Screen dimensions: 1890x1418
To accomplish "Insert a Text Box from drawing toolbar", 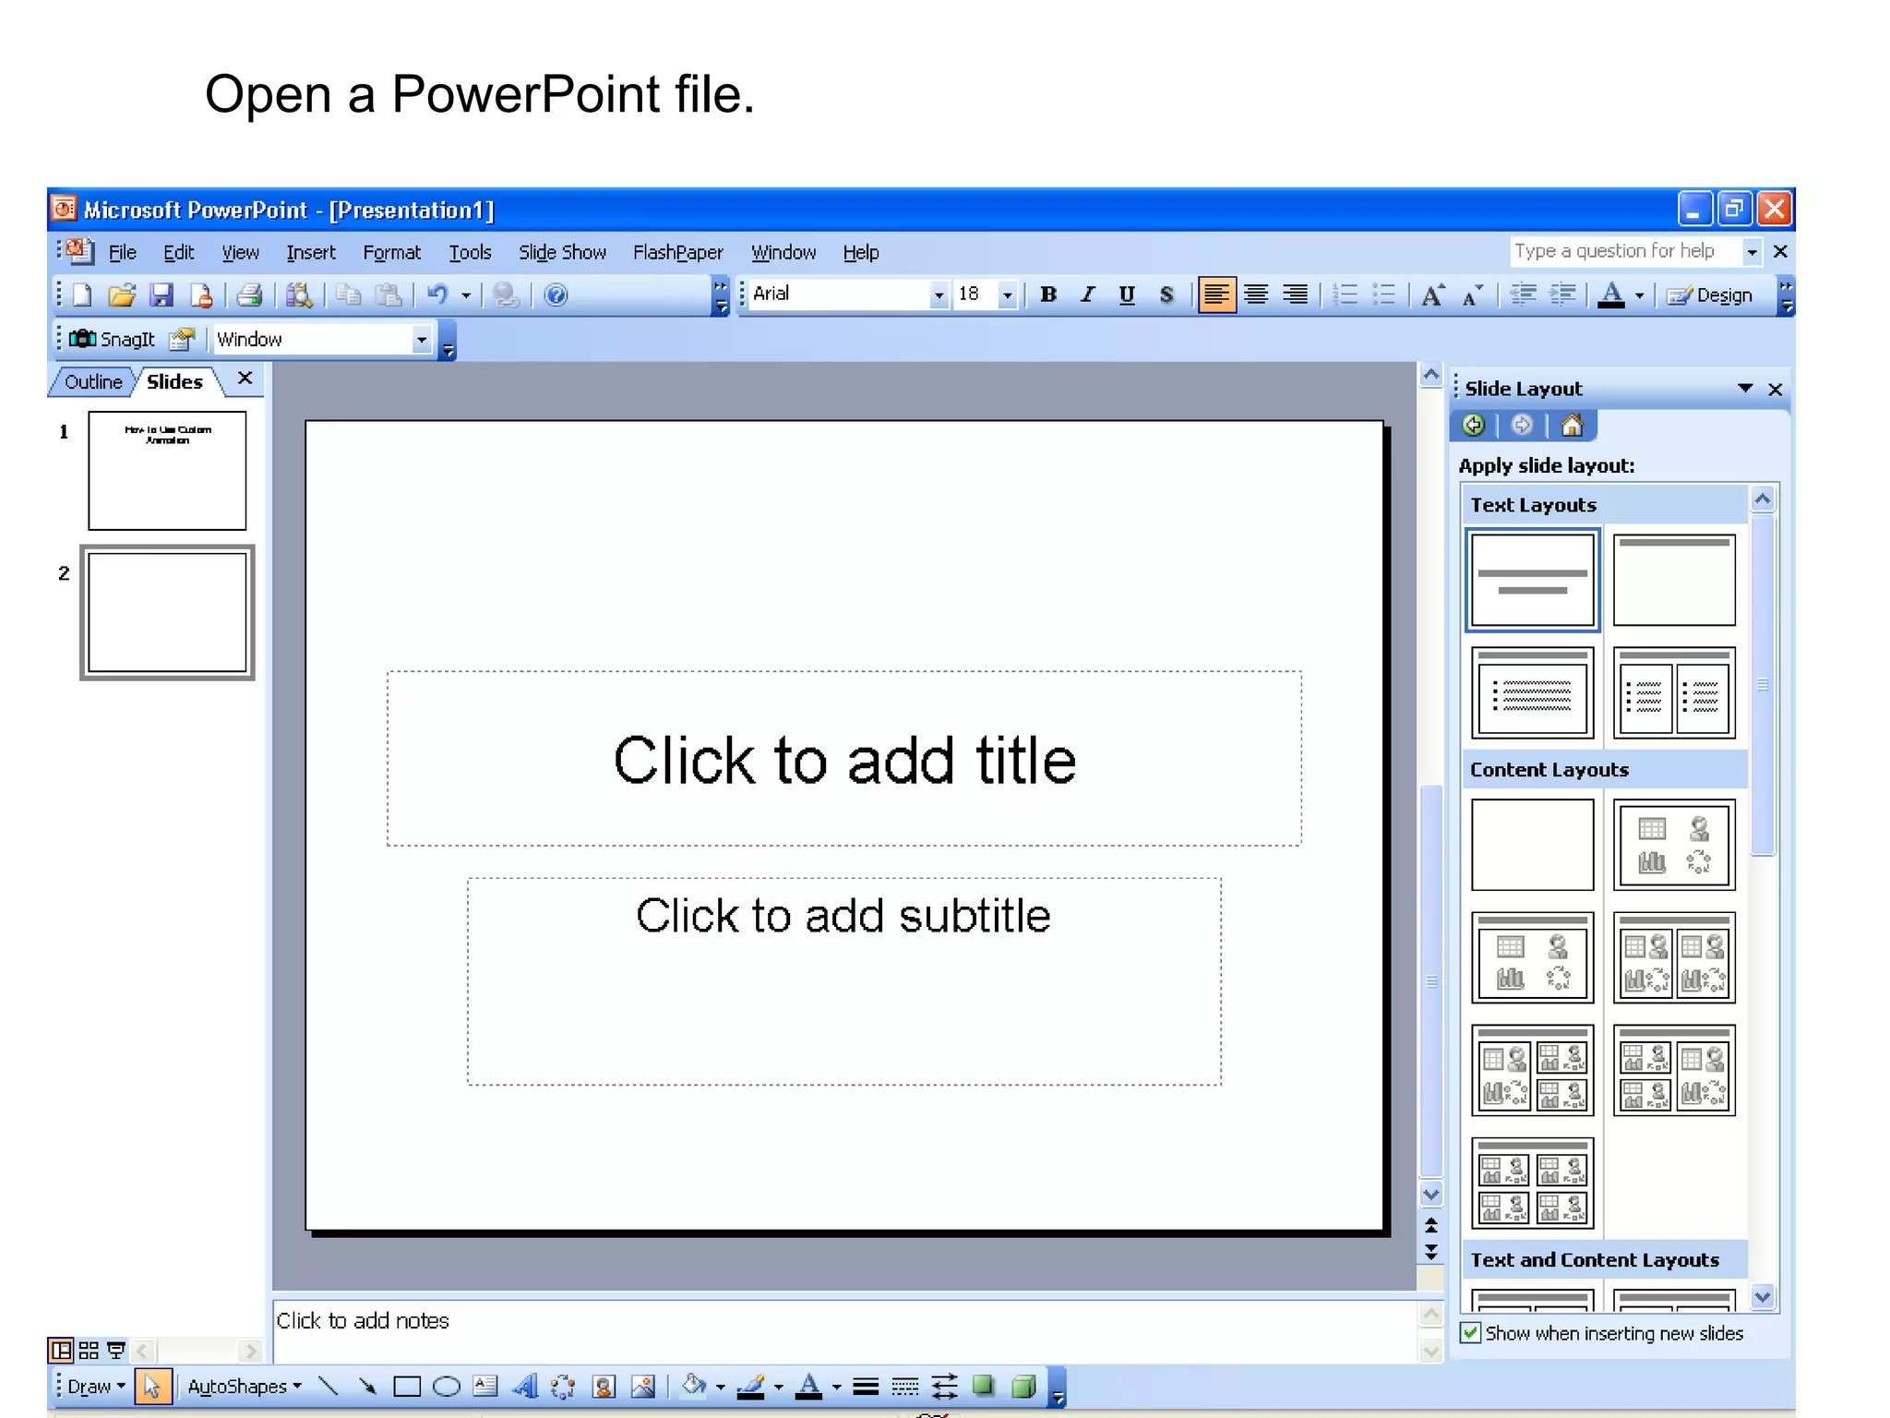I will [x=485, y=1386].
